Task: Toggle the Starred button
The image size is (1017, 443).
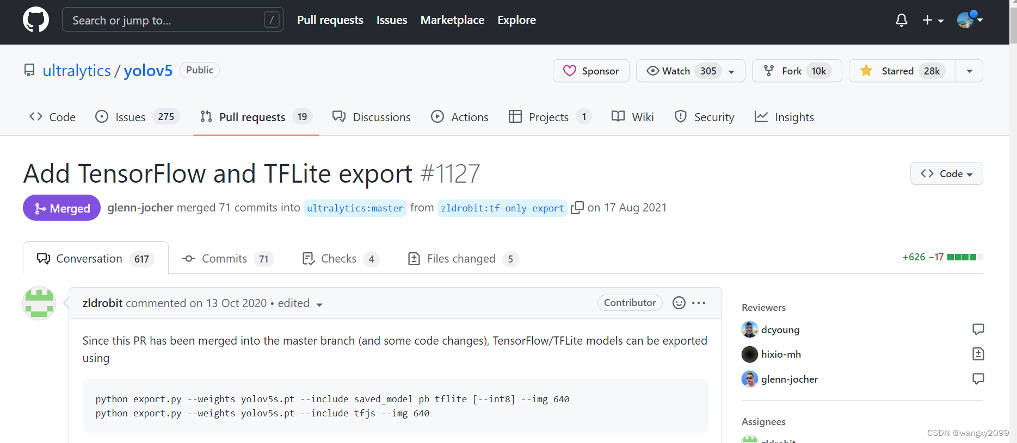Action: tap(902, 71)
